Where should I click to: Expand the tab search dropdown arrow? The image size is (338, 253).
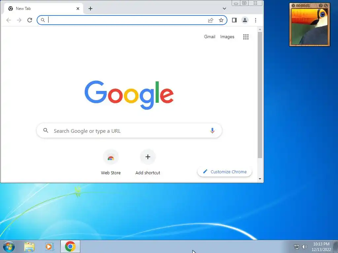pyautogui.click(x=224, y=9)
